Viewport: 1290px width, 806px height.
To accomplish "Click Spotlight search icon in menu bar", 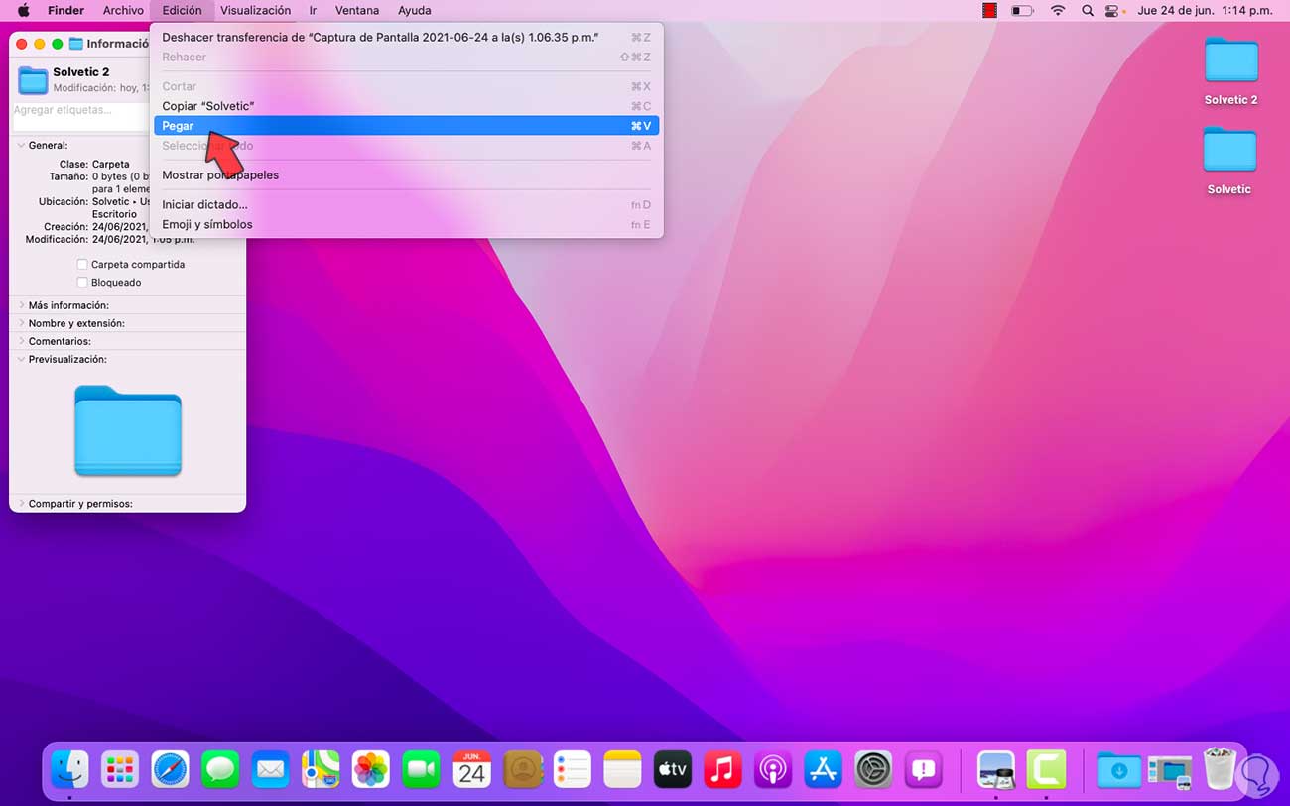I will click(x=1088, y=11).
